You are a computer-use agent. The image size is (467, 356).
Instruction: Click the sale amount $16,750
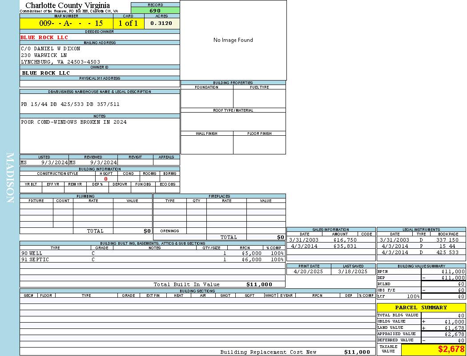pos(345,240)
